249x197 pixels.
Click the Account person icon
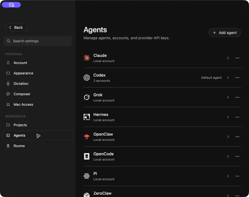8,63
